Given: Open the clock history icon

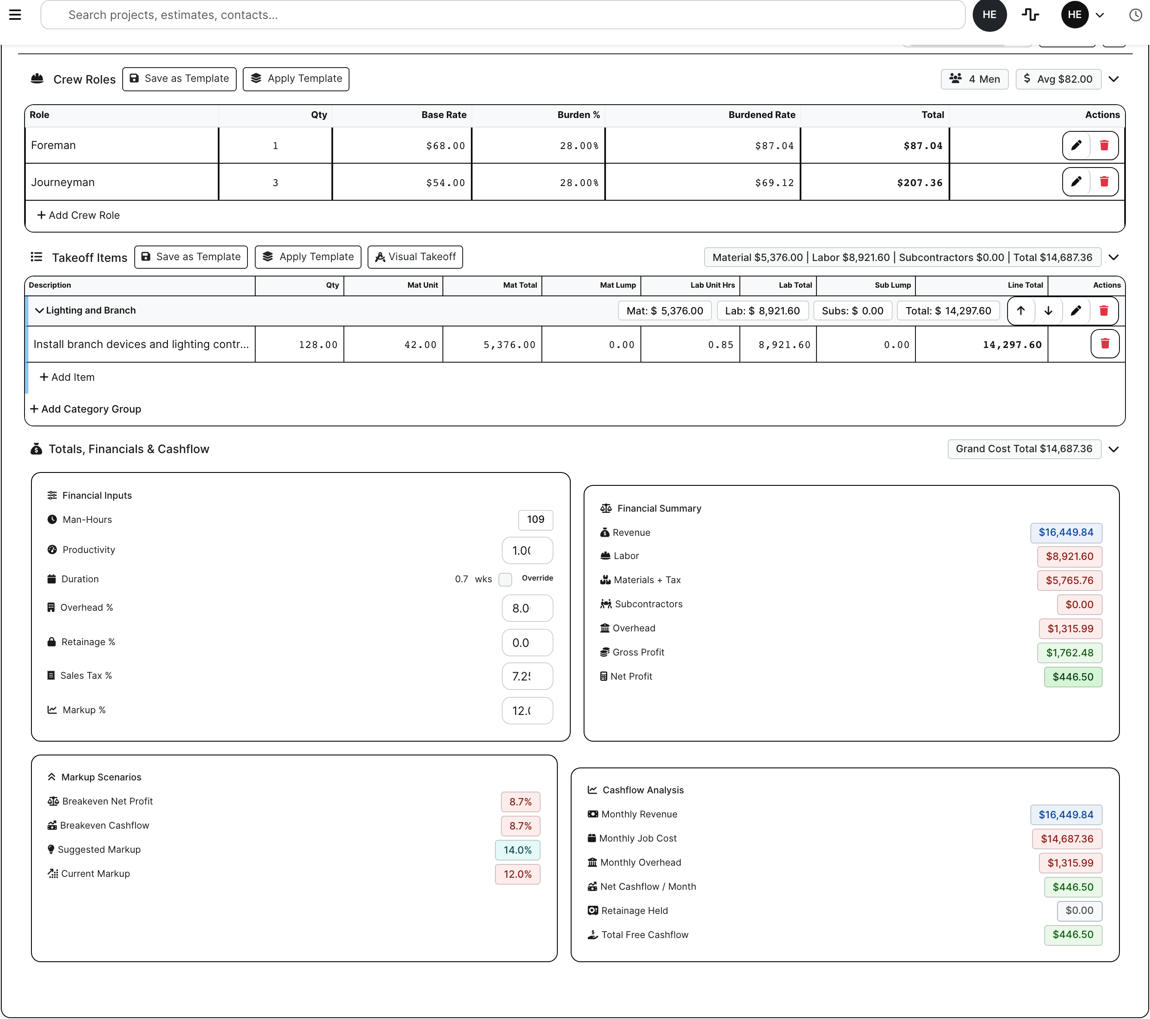Looking at the screenshot, I should (1135, 15).
